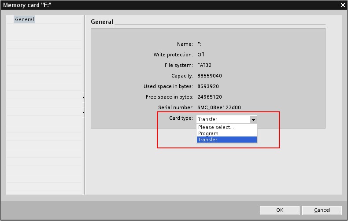Click the General section heading

click(102, 22)
